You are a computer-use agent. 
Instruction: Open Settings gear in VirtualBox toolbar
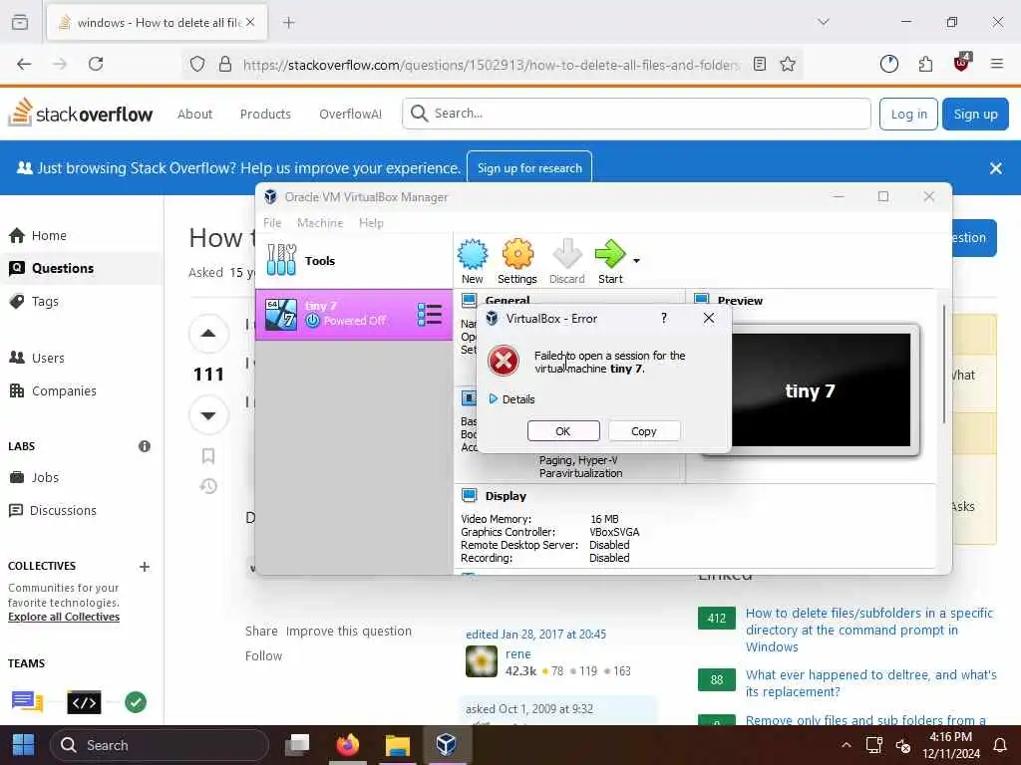[x=517, y=260]
